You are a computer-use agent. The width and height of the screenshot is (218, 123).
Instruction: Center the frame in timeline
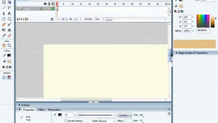tap(58, 19)
